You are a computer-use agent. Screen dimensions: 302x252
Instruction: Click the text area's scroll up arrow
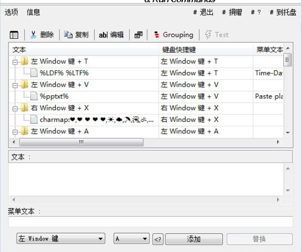click(288, 169)
